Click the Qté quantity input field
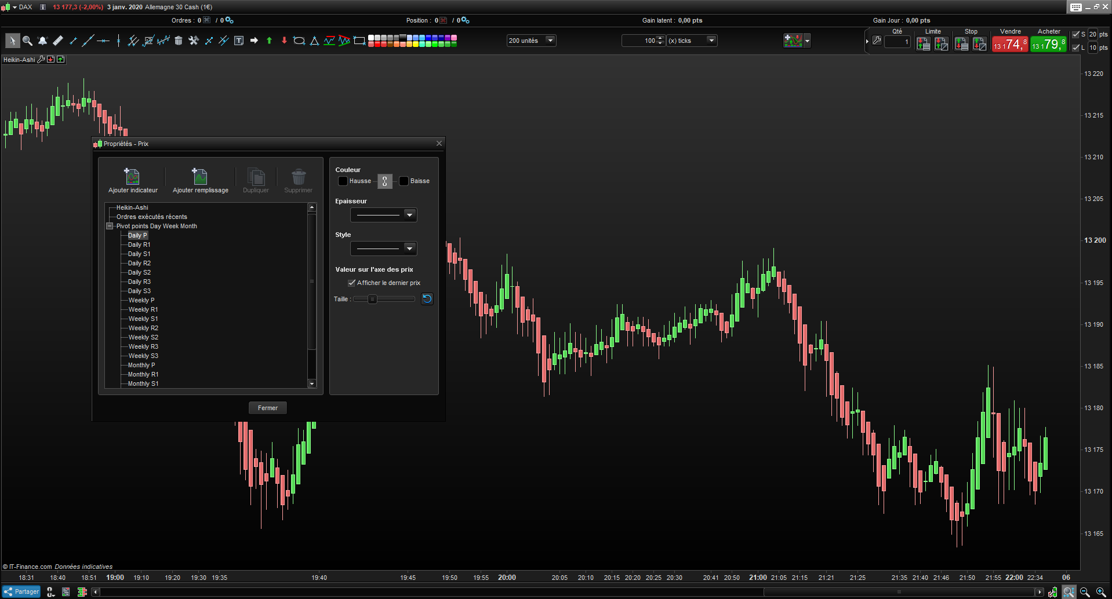The image size is (1112, 599). tap(897, 42)
